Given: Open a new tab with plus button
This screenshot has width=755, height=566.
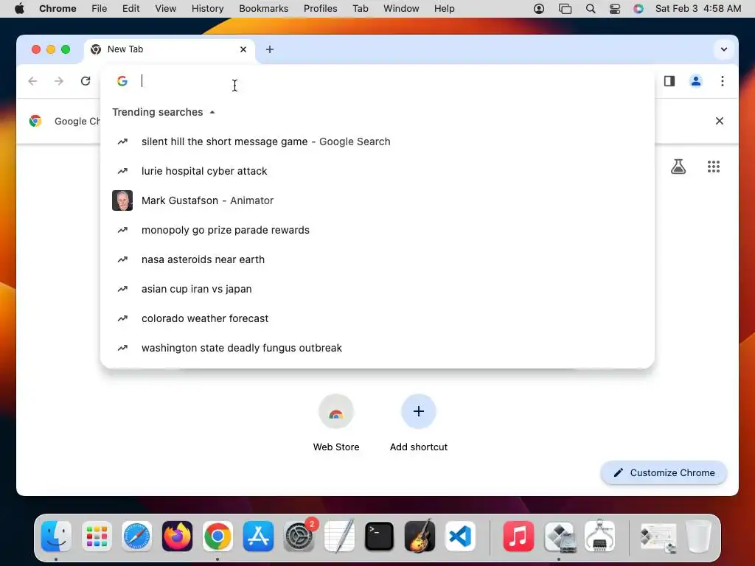Looking at the screenshot, I should tap(270, 49).
